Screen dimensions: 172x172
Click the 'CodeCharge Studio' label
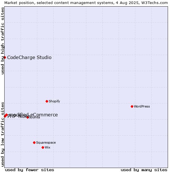click(29, 58)
